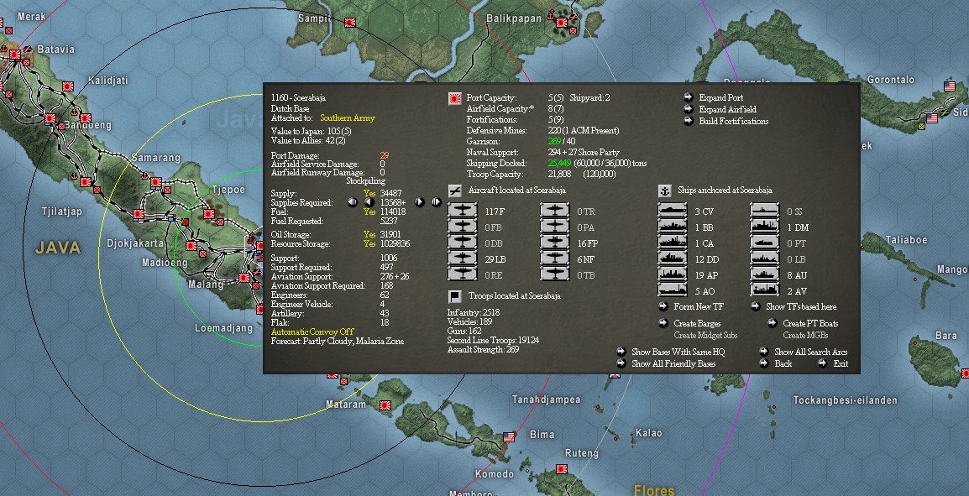Select the Mataram base flag on map
969x496 pixels.
(x=385, y=406)
